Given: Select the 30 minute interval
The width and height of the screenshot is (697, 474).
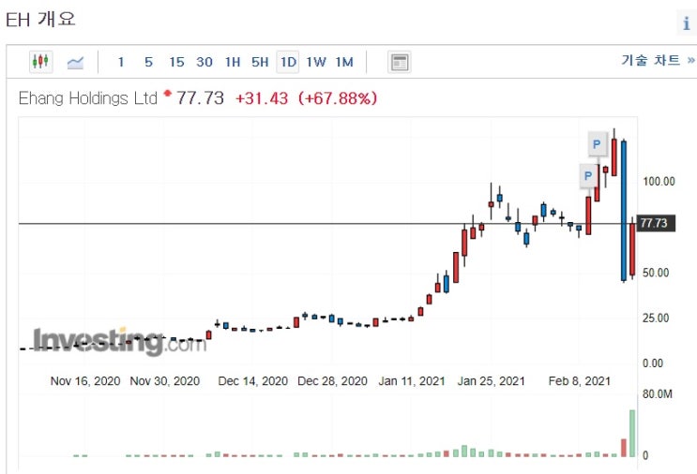Looking at the screenshot, I should click(205, 62).
